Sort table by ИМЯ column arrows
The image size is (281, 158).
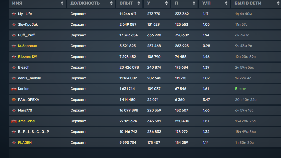click(62, 3)
